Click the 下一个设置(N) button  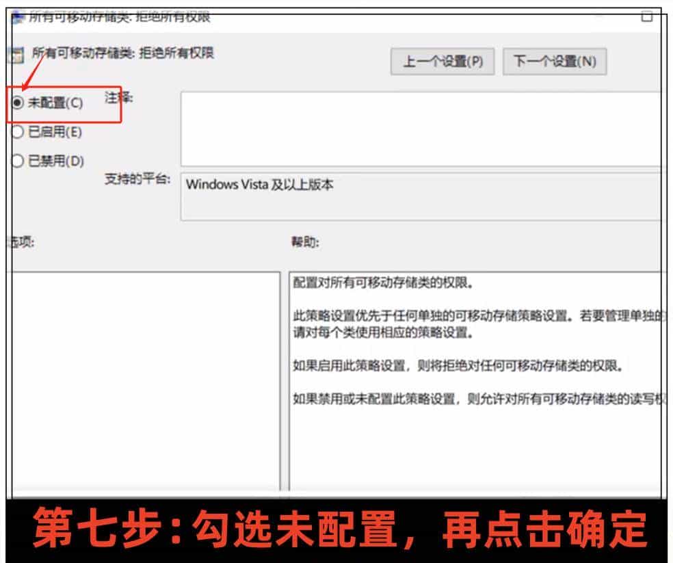(555, 61)
